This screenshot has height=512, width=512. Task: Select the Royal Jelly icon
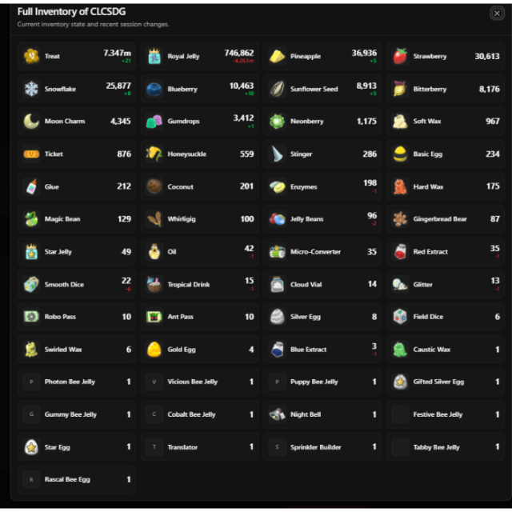pos(154,56)
